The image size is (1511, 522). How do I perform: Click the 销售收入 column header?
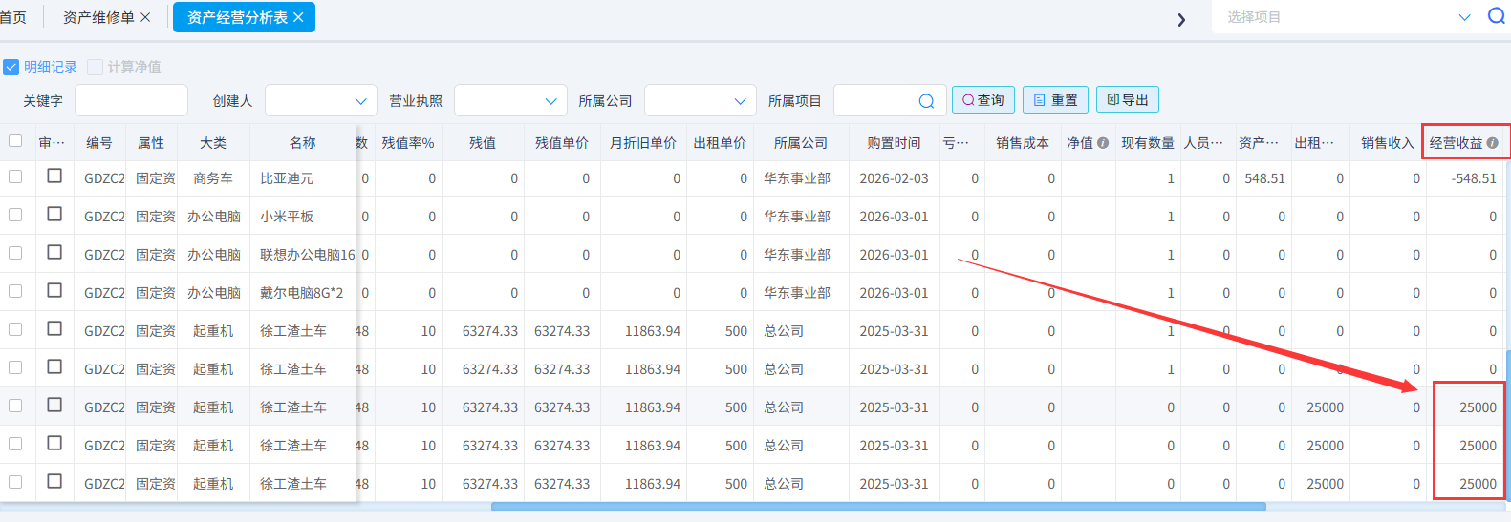coord(1388,142)
